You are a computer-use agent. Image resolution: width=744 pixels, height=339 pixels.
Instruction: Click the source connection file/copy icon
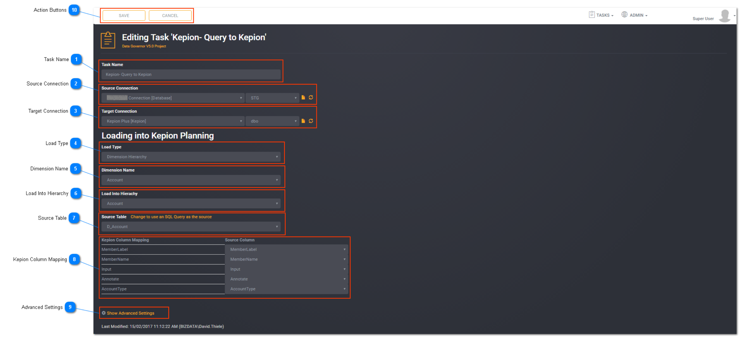point(303,97)
